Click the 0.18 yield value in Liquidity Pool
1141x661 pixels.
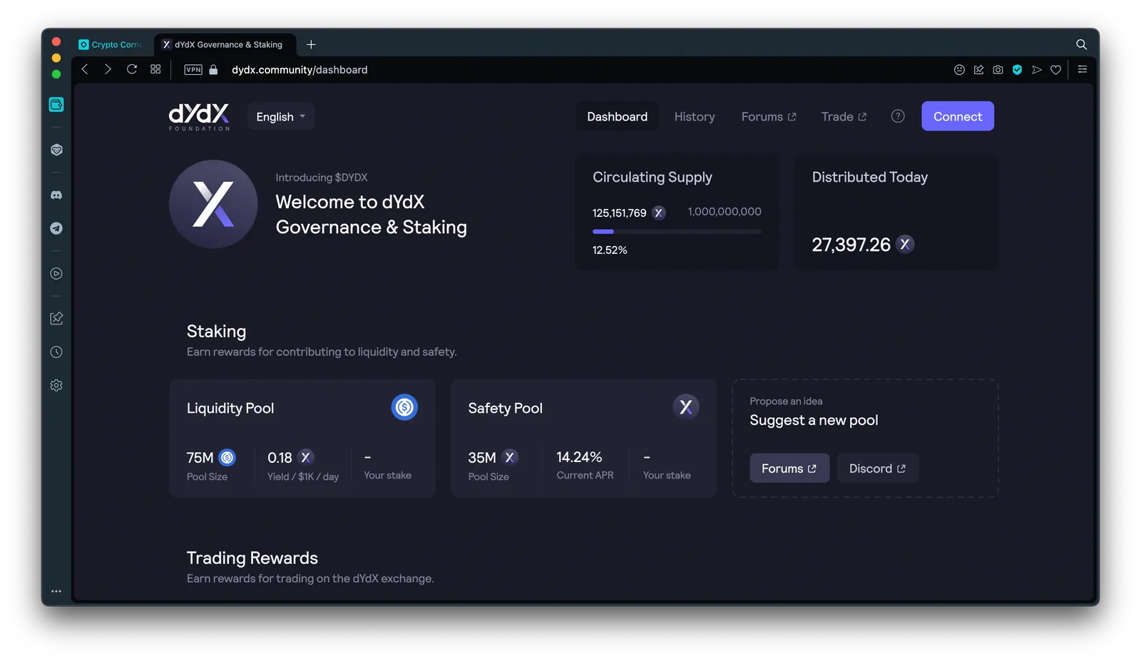click(280, 458)
